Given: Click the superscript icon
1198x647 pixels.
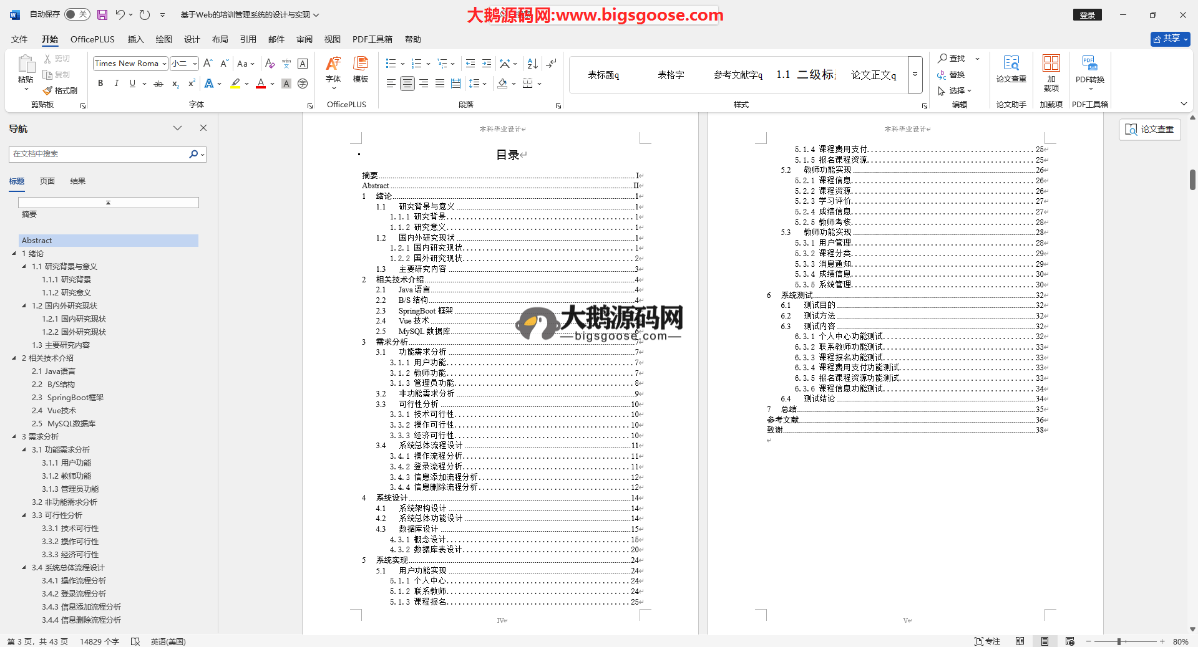Looking at the screenshot, I should click(192, 84).
